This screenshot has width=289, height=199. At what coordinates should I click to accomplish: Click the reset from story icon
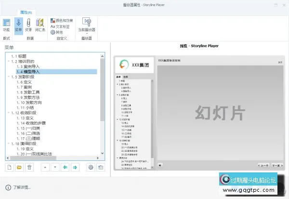point(101,167)
